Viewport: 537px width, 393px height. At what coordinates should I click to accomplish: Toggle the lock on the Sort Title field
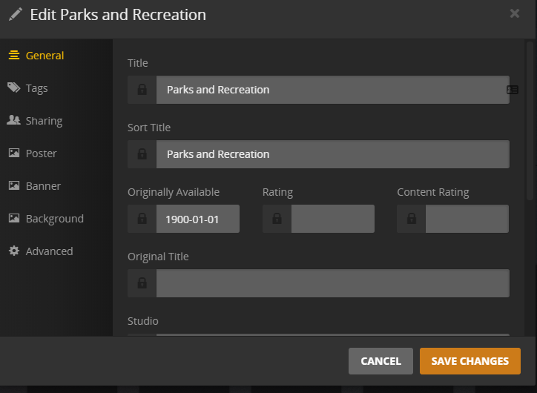(x=142, y=154)
